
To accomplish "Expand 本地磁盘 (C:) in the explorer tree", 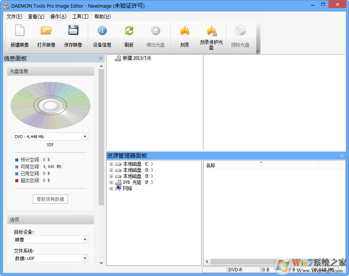I will point(111,164).
